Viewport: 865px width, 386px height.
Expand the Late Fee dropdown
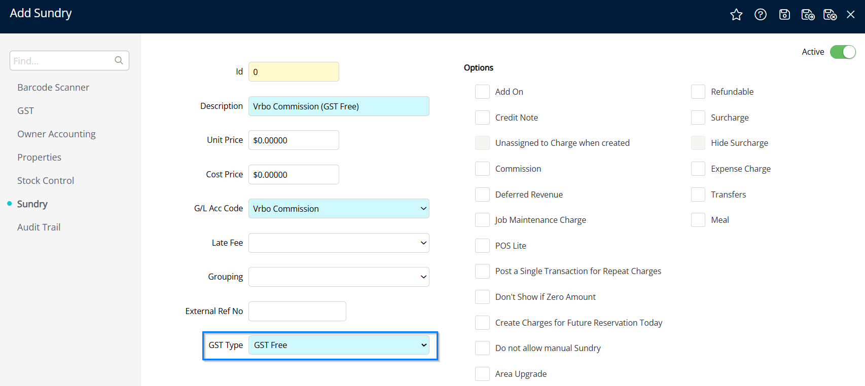click(339, 243)
